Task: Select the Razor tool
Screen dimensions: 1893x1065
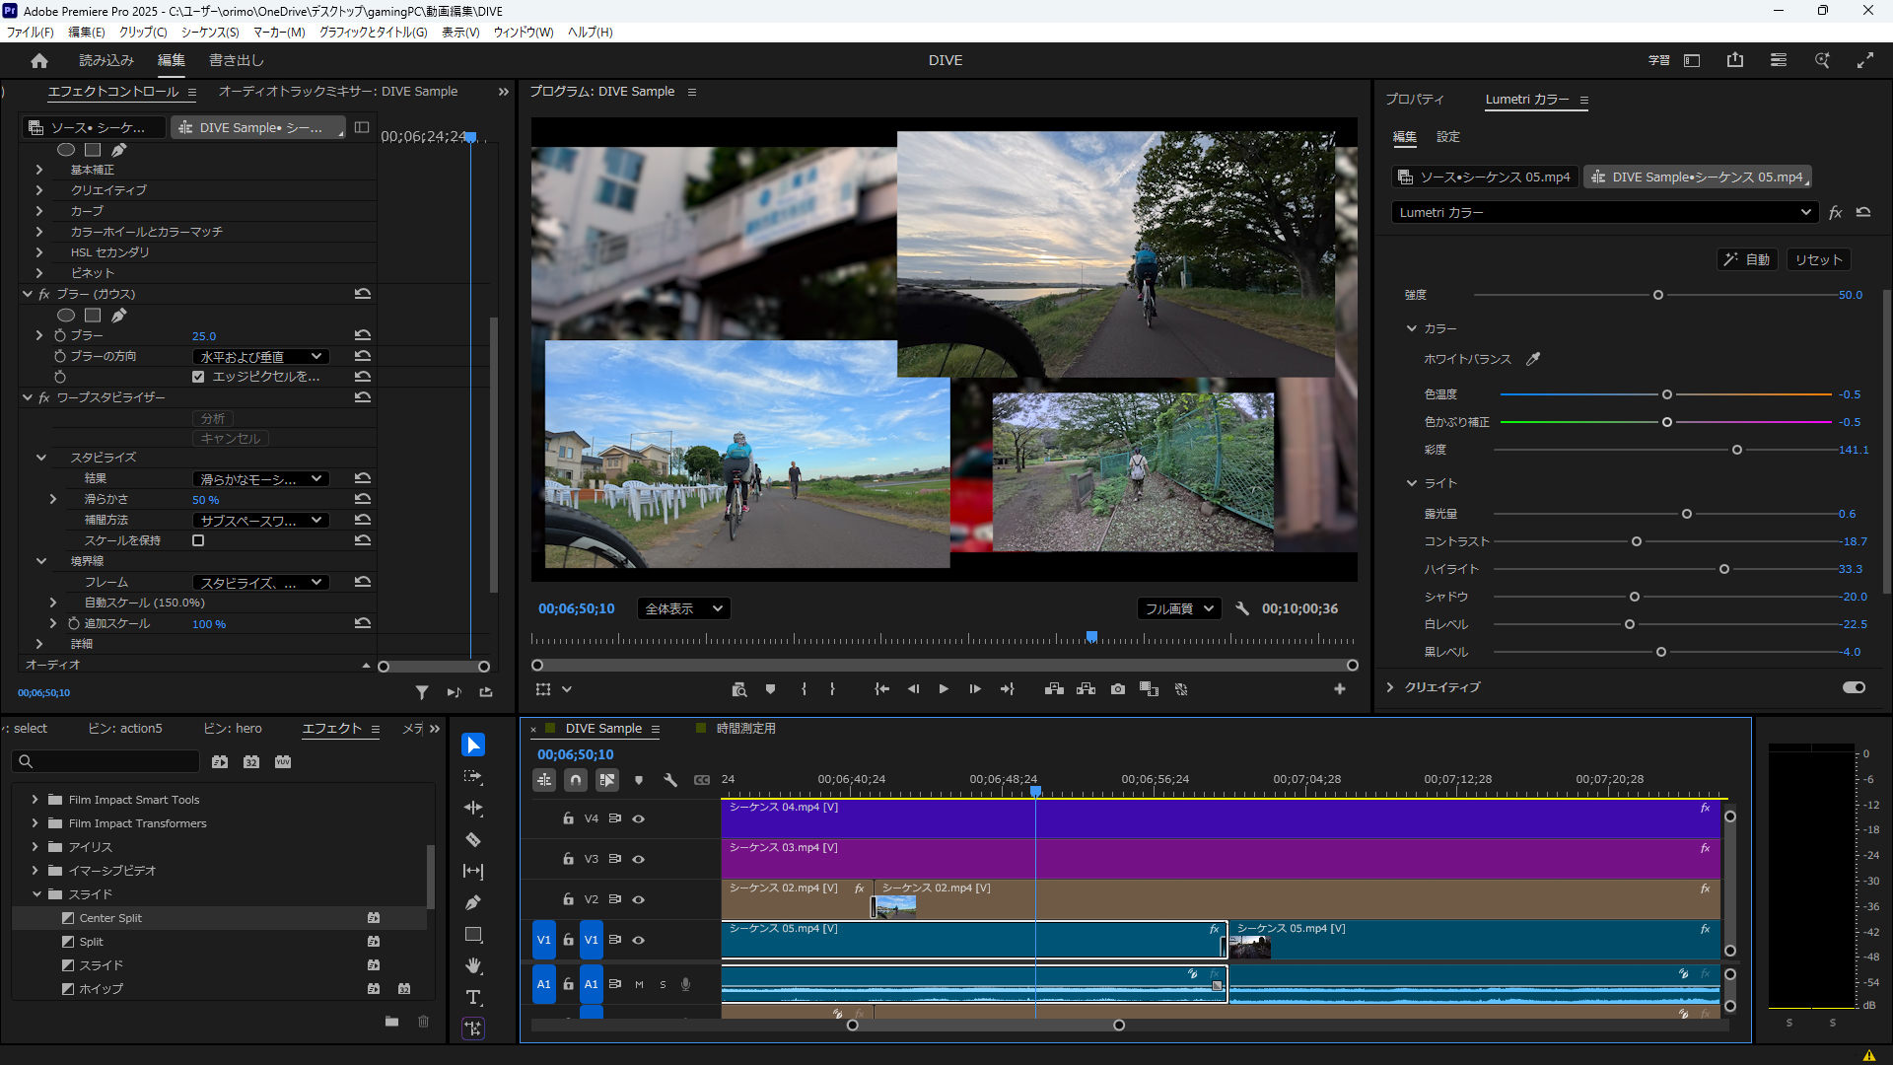Action: coord(473,839)
